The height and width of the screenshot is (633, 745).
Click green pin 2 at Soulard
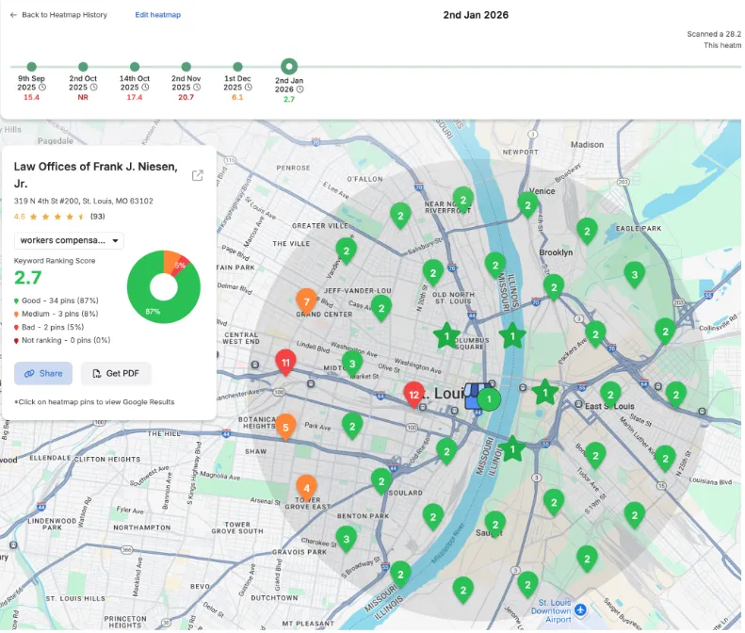pos(381,482)
